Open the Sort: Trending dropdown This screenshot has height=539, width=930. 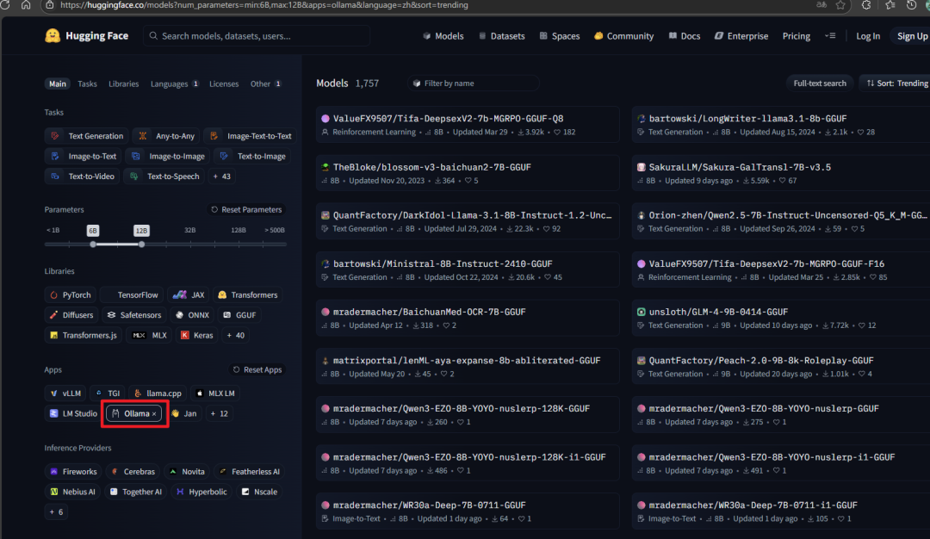click(896, 84)
